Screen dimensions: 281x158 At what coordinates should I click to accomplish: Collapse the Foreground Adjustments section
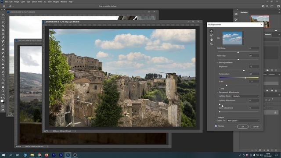pyautogui.click(x=218, y=92)
